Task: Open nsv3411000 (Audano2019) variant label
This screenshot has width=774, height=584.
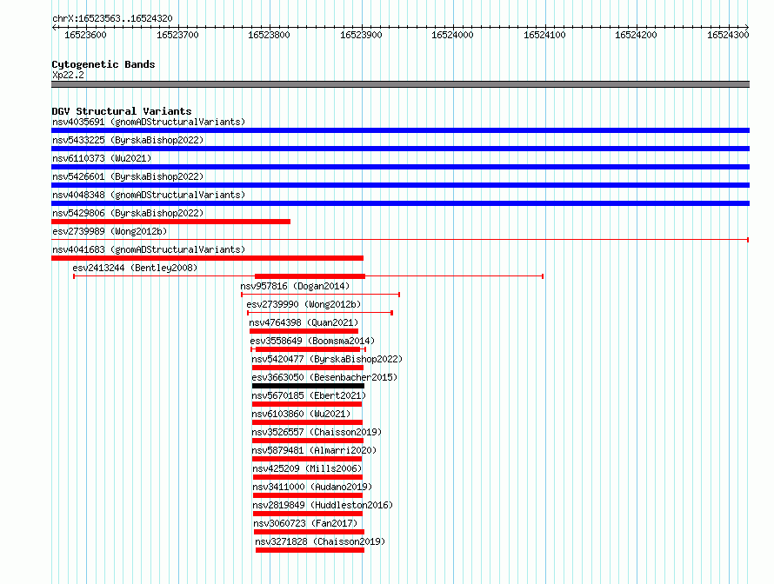Action: point(312,487)
